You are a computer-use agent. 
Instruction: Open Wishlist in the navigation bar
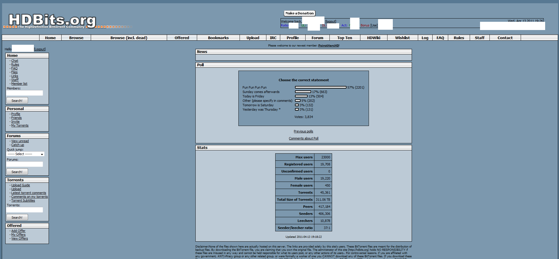click(x=403, y=38)
